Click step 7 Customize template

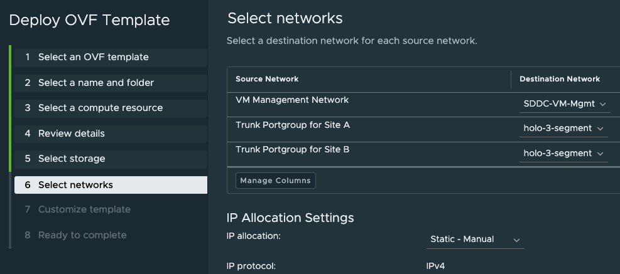point(84,209)
